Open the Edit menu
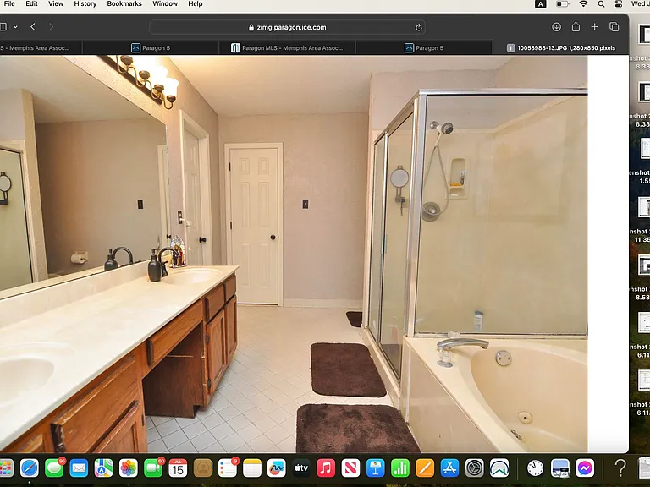 [x=31, y=3]
